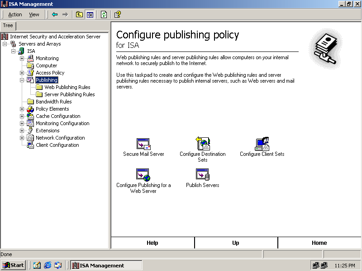Viewport: 362px width, 271px height.
Task: Click the Back arrow in toolbar
Action: pos(55,14)
